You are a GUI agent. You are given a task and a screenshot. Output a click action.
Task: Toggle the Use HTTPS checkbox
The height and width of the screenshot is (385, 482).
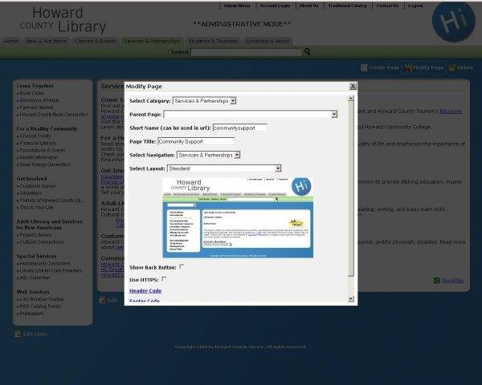164,279
